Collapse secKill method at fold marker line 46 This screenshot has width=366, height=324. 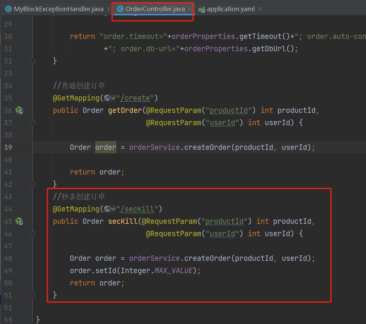tap(33, 233)
